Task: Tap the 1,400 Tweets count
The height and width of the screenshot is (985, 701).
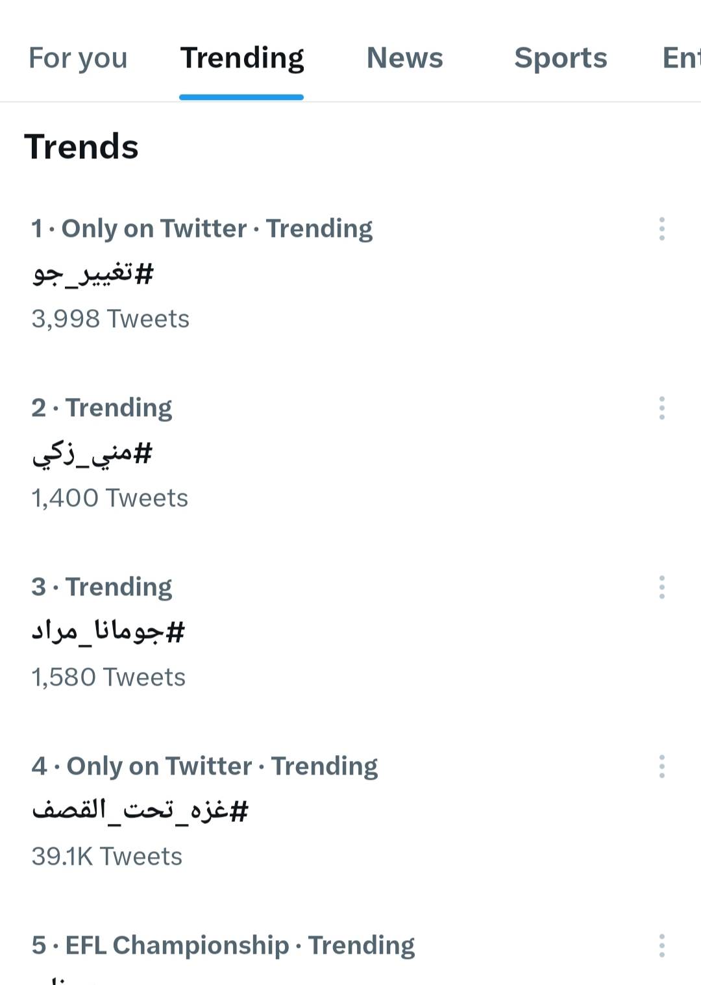Action: click(110, 499)
